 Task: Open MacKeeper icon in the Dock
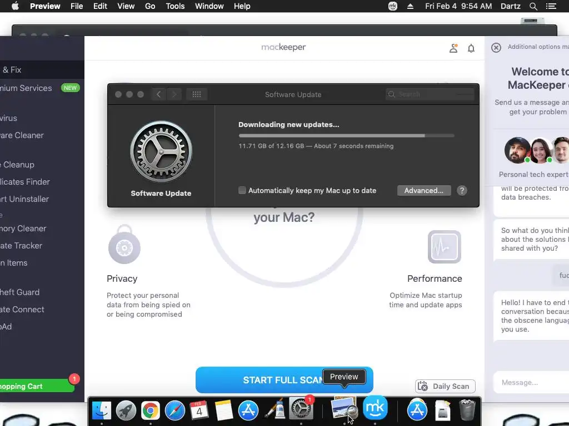[x=375, y=408]
